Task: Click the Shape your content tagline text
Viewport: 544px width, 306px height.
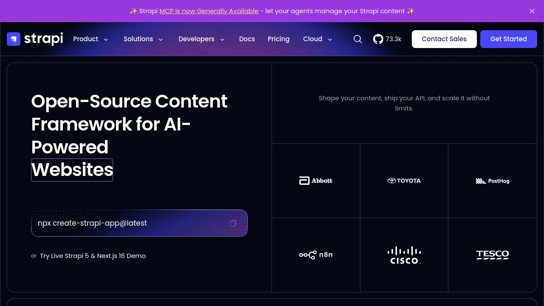Action: point(404,103)
